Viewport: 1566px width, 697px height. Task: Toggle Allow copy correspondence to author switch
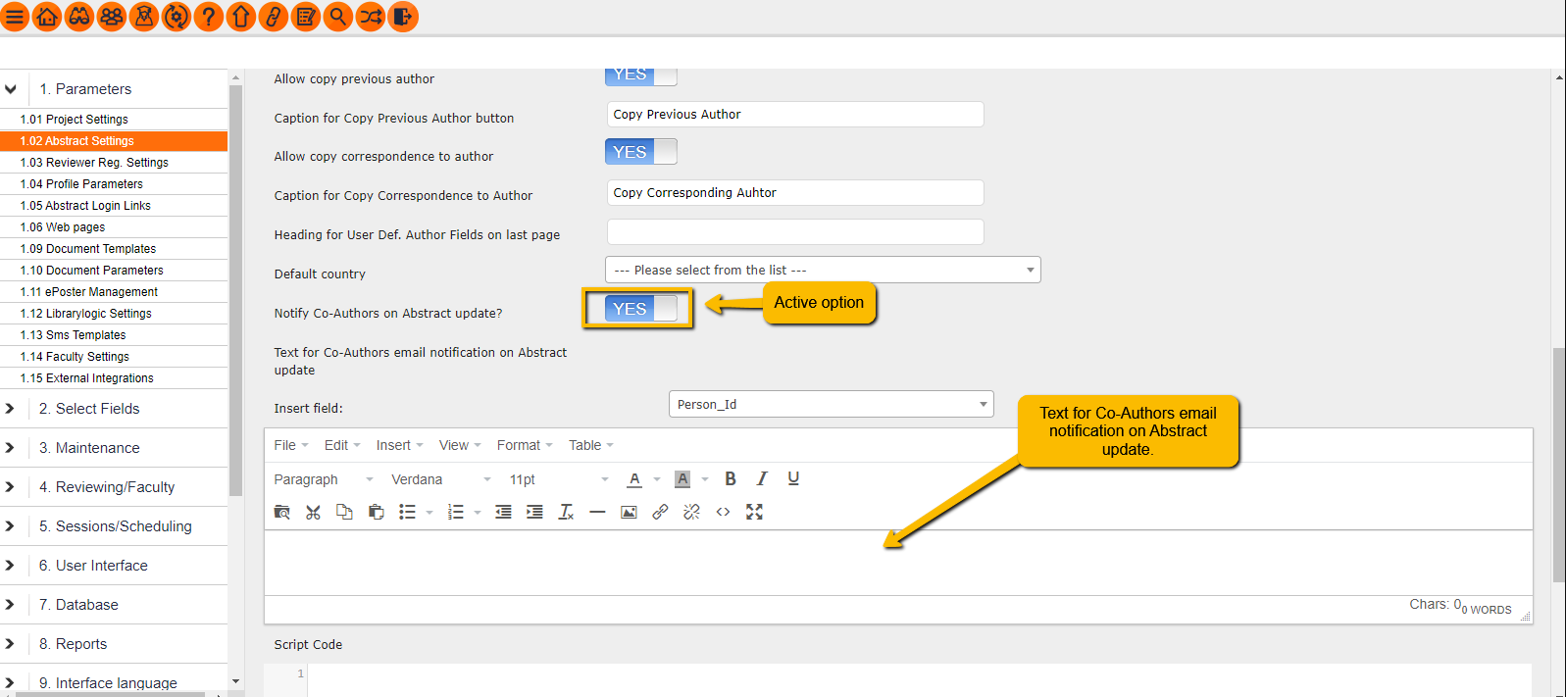[x=640, y=152]
